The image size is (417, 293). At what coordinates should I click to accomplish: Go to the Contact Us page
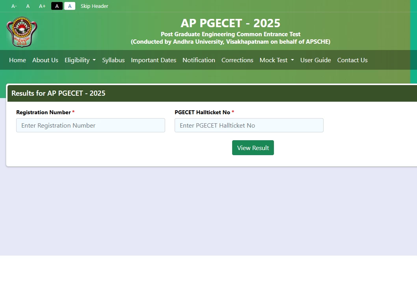352,60
